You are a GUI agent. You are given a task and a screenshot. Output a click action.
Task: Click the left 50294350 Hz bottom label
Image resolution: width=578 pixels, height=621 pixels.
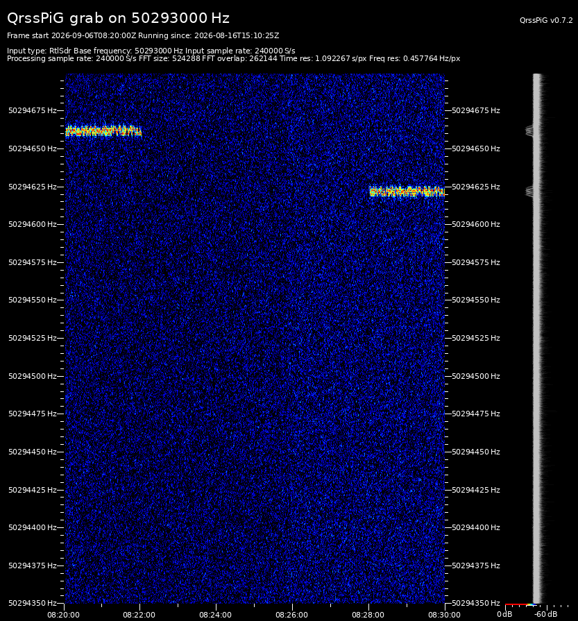[x=33, y=603]
